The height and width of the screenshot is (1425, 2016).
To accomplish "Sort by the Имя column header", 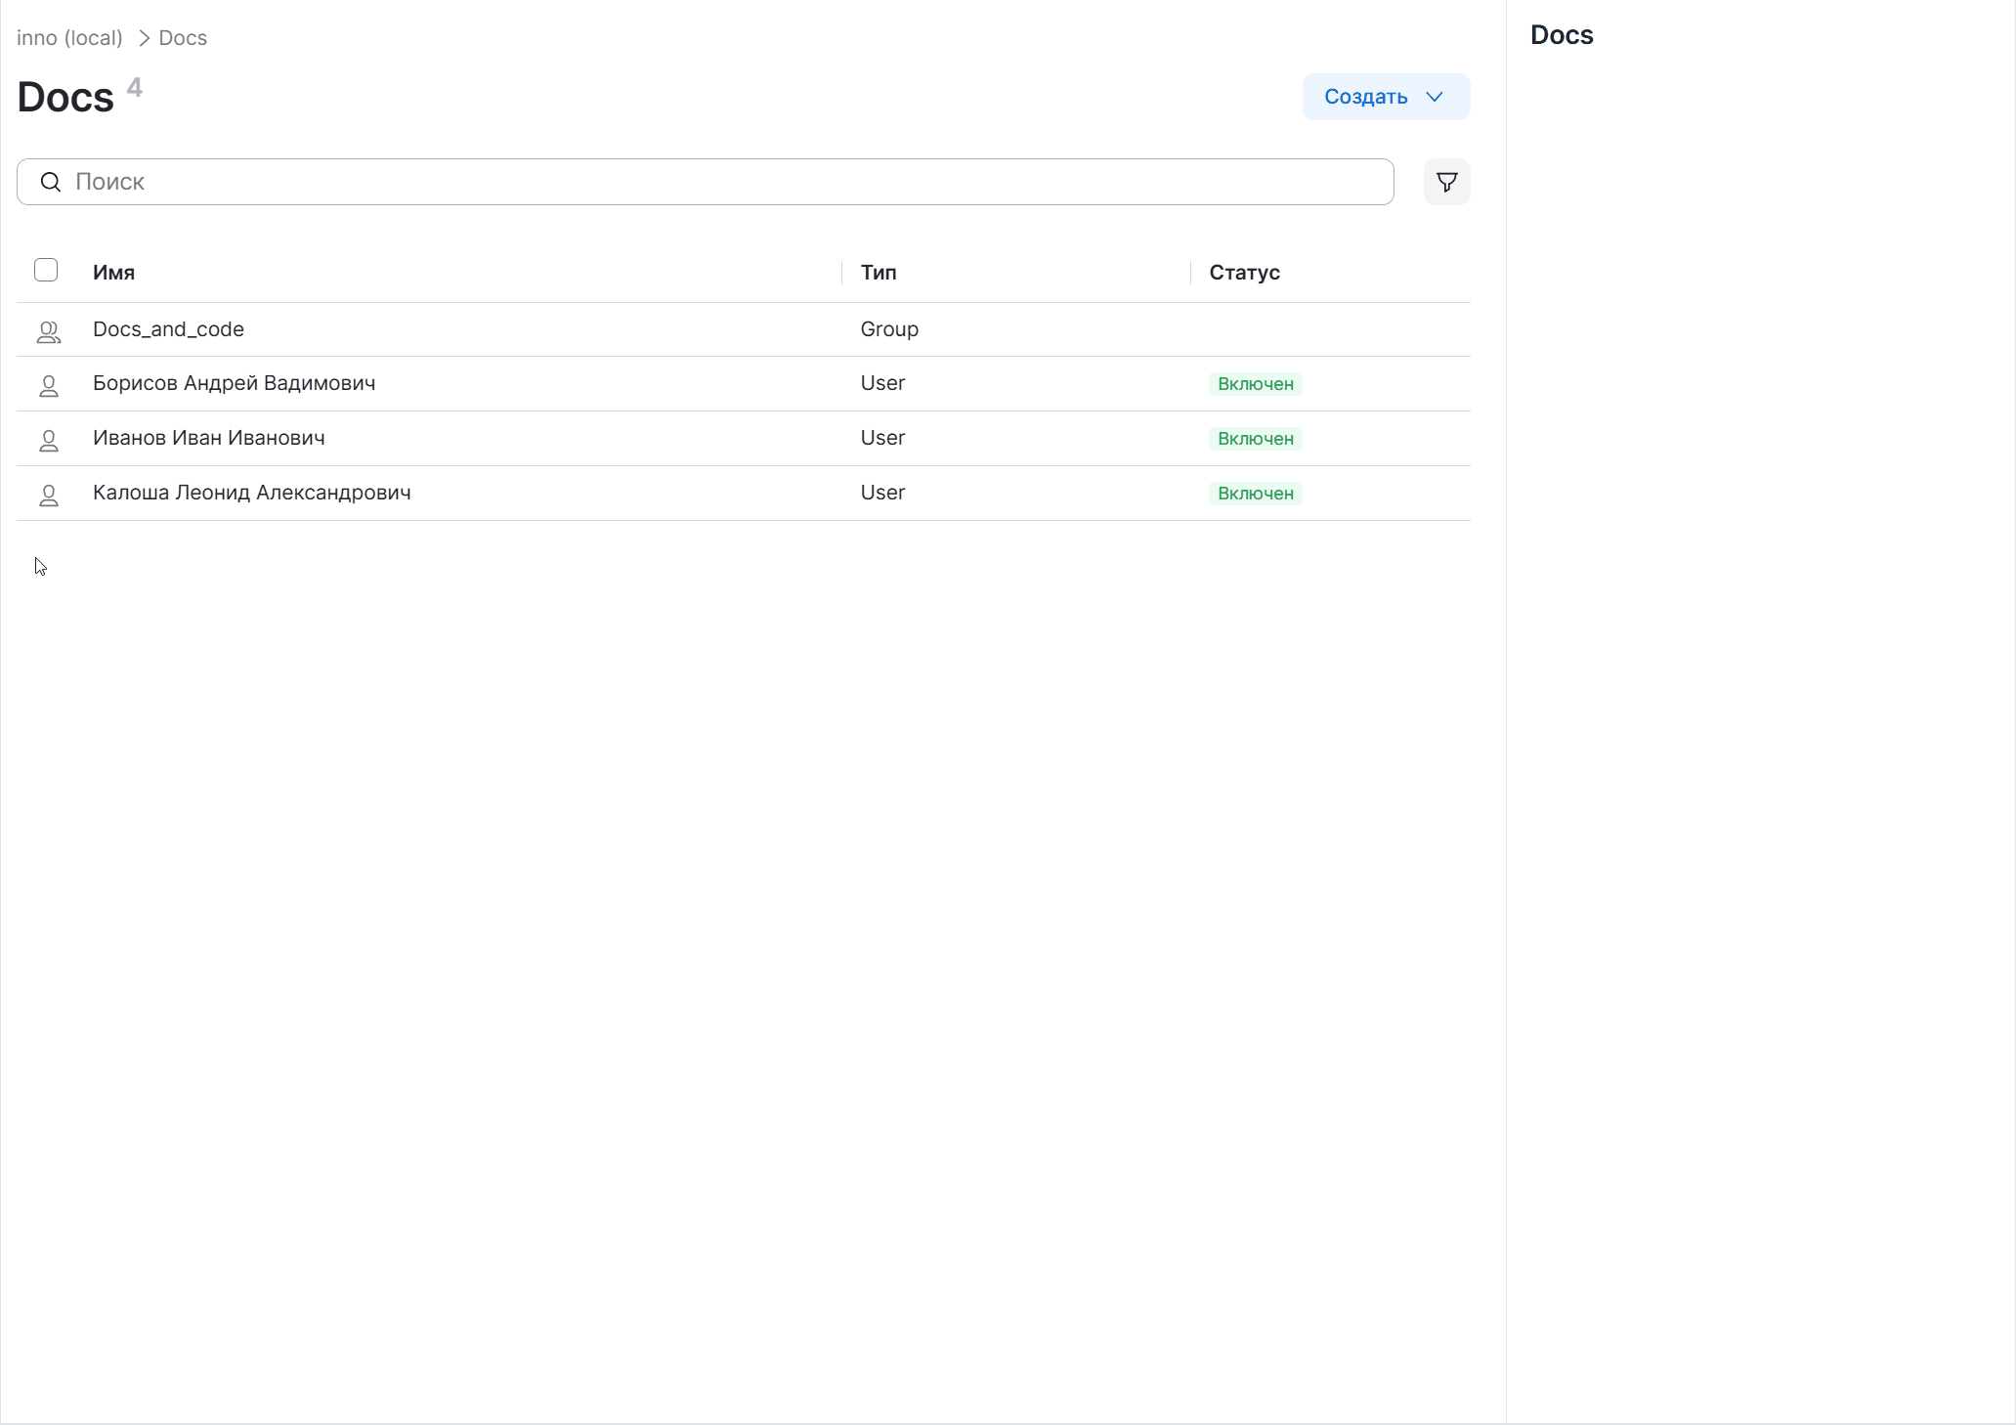I will click(x=113, y=273).
